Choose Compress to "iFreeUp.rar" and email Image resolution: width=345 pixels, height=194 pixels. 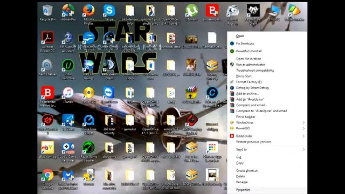point(261,111)
